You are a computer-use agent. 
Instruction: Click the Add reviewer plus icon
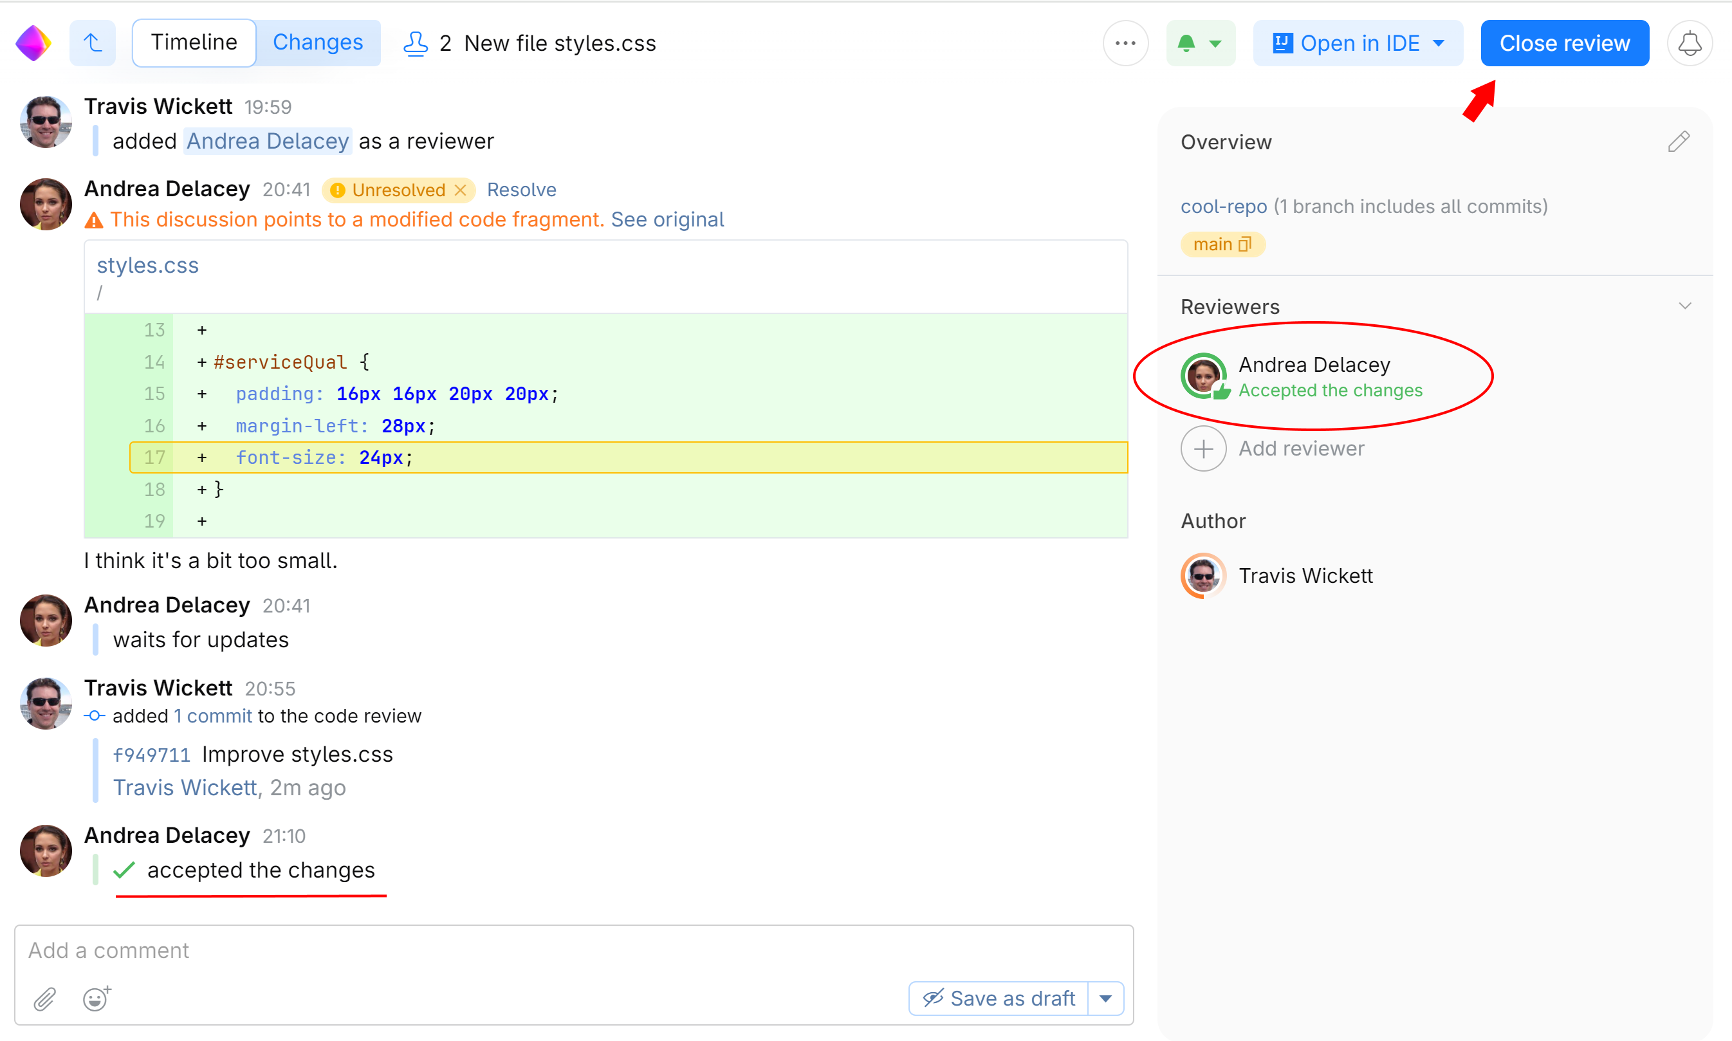point(1203,449)
